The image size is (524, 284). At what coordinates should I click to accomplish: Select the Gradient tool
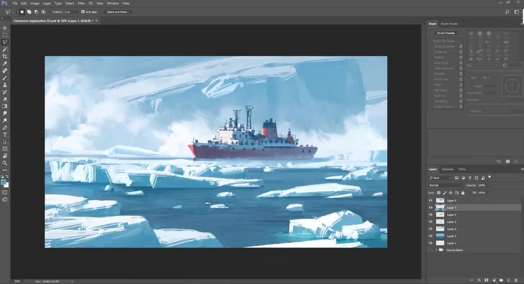5,106
